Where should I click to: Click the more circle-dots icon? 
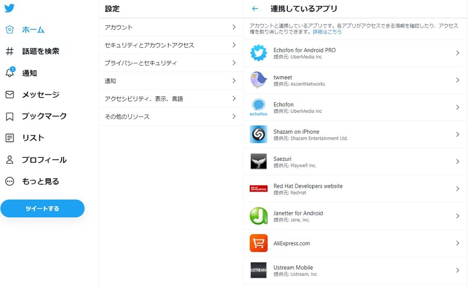[x=9, y=181]
